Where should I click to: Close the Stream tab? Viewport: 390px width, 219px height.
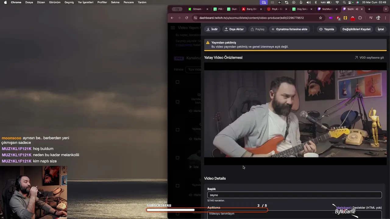(207, 9)
